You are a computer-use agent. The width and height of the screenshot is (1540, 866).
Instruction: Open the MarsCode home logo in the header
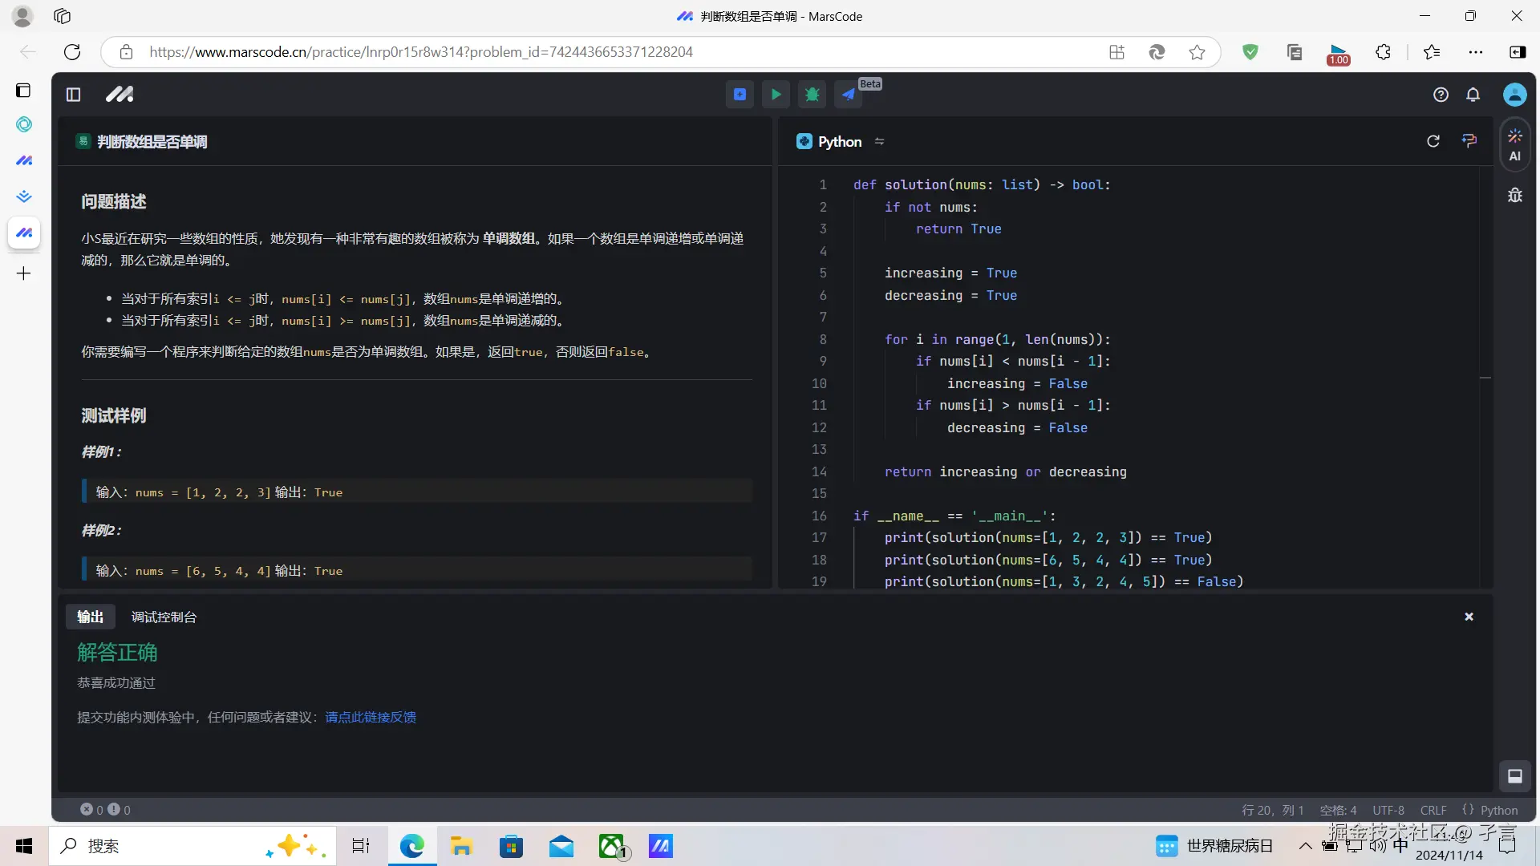pyautogui.click(x=119, y=94)
